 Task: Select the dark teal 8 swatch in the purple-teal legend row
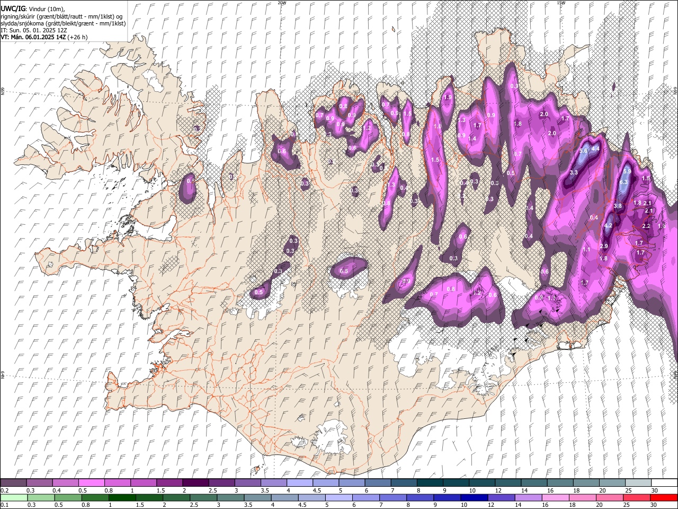click(x=430, y=482)
